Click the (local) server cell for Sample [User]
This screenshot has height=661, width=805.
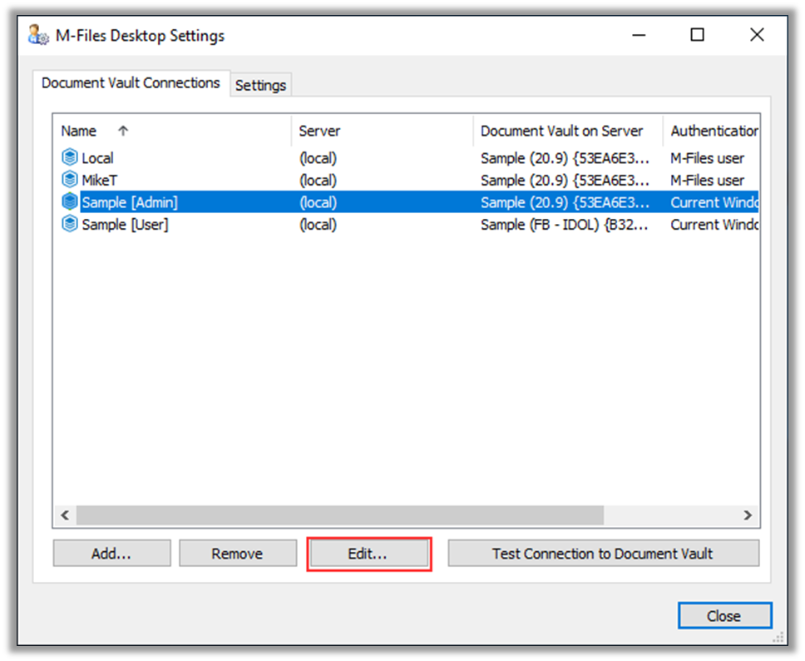tap(319, 225)
